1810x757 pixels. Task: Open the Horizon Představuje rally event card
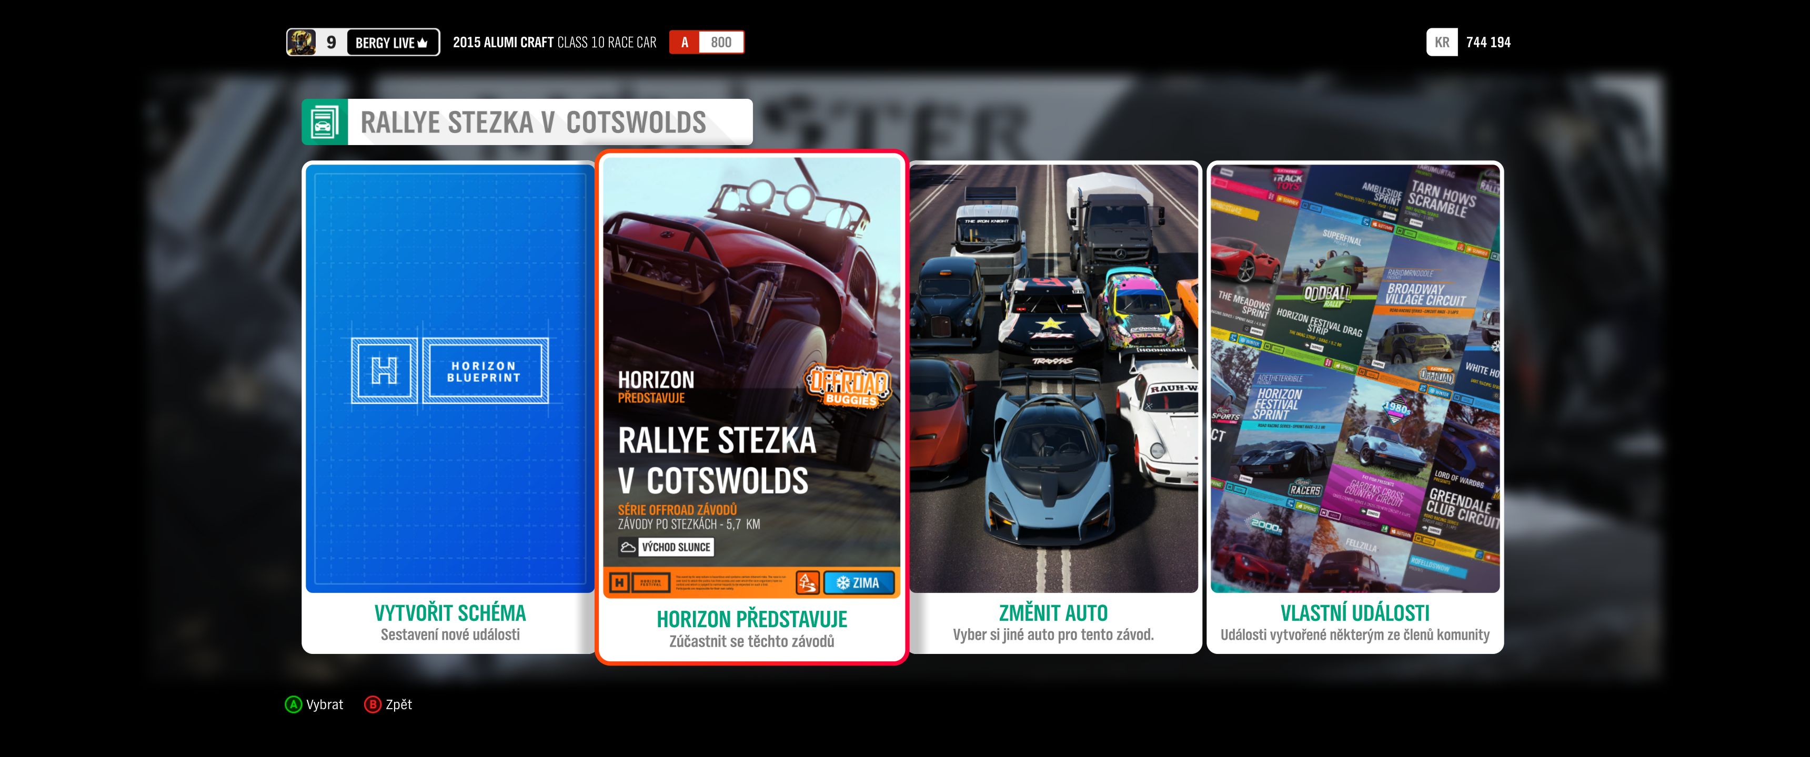pyautogui.click(x=751, y=407)
